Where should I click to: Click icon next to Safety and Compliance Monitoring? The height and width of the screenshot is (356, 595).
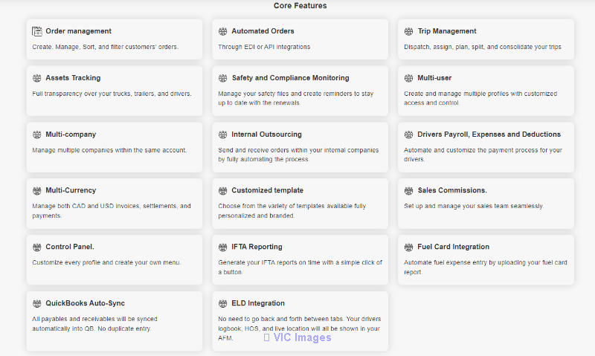(x=222, y=78)
